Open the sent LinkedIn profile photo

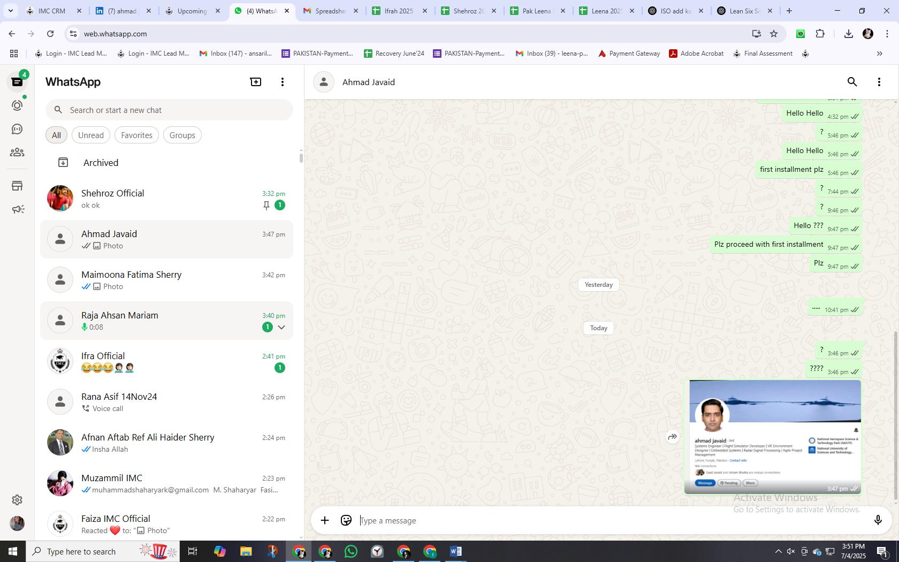click(775, 436)
